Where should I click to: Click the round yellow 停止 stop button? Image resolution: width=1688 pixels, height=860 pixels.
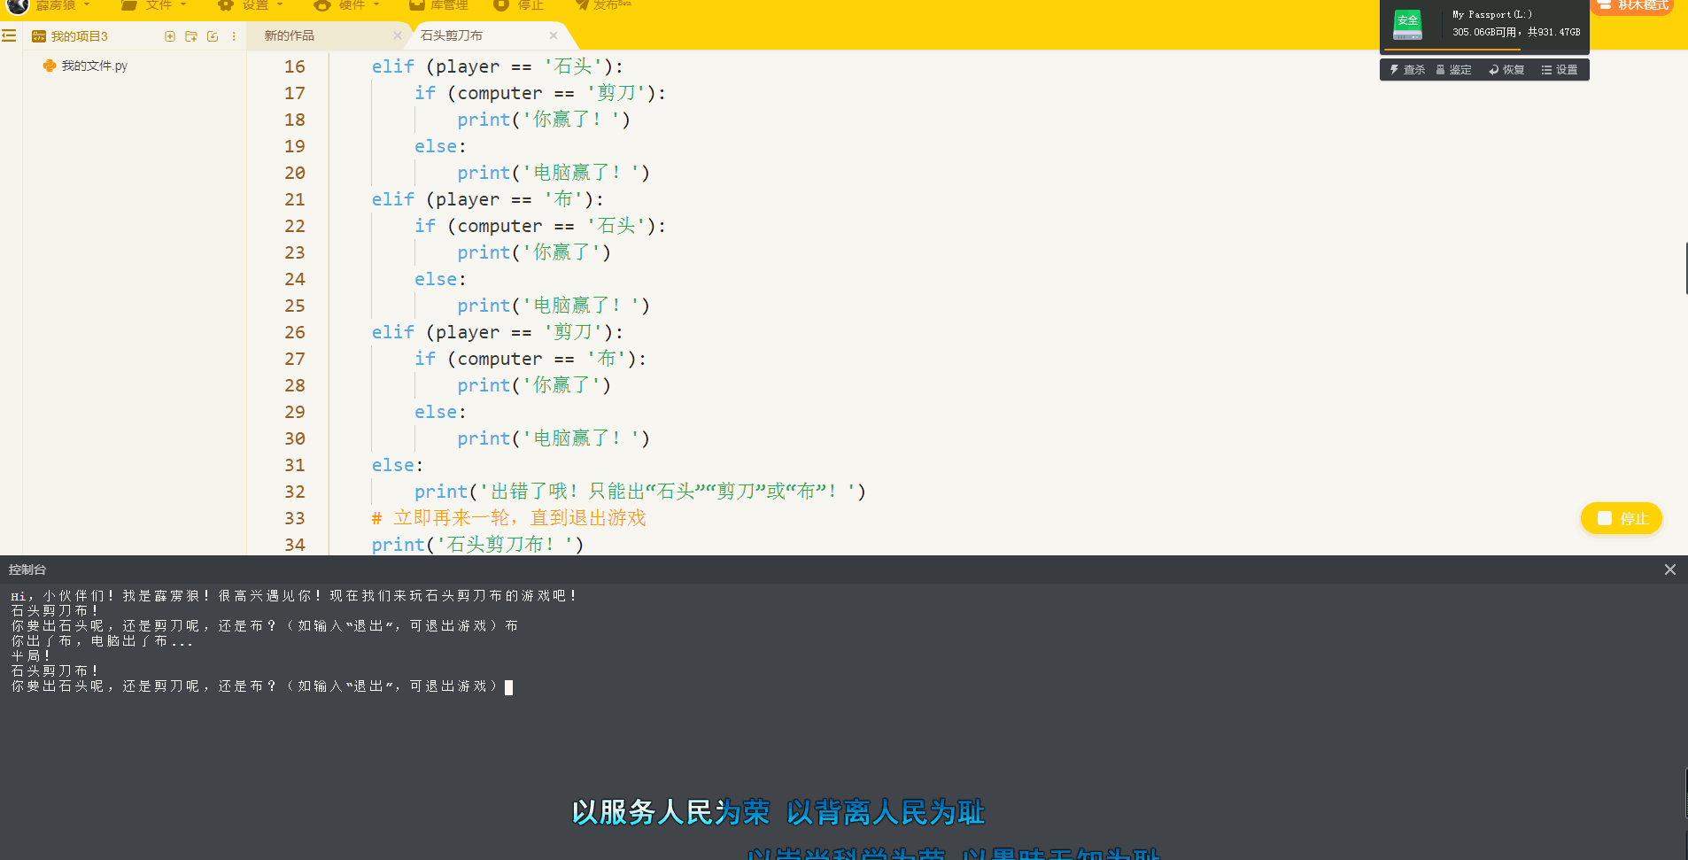(x=1621, y=518)
